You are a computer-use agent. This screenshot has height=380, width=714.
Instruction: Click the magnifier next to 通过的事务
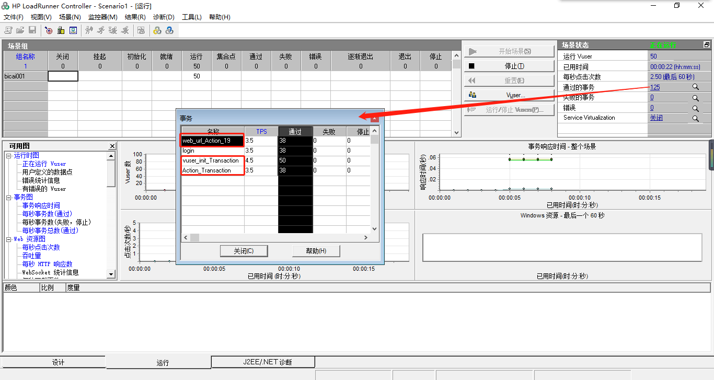(695, 87)
